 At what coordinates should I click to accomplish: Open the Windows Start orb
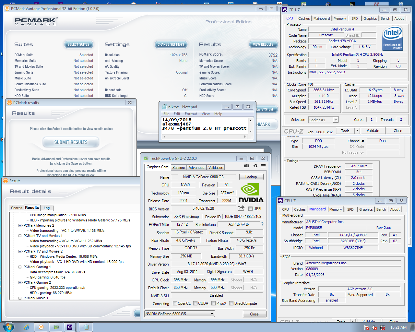[x=9, y=327]
